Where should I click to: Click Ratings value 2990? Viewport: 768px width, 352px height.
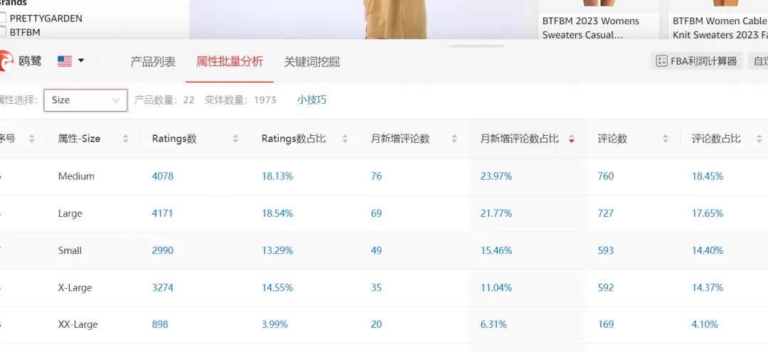click(x=163, y=250)
